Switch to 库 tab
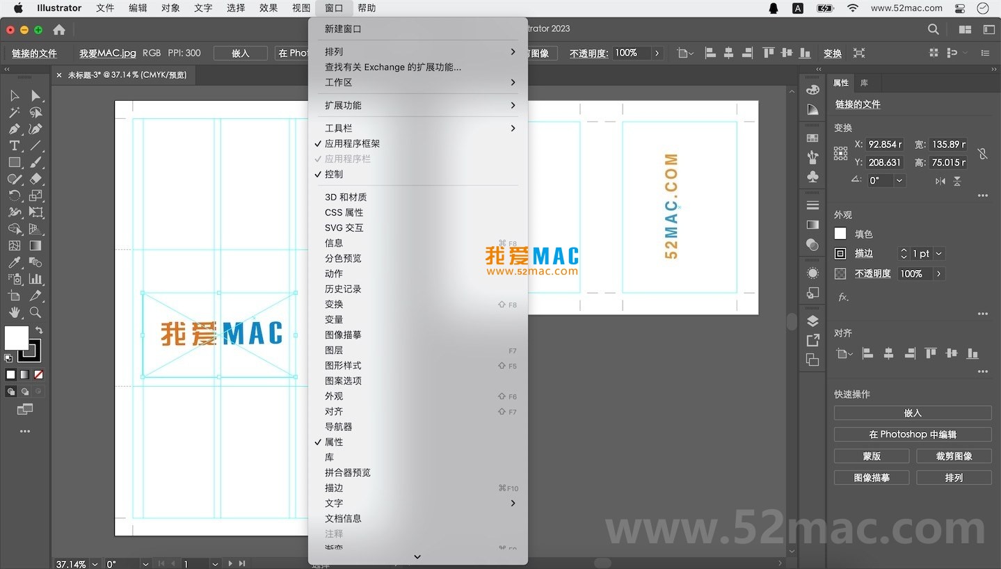 864,82
